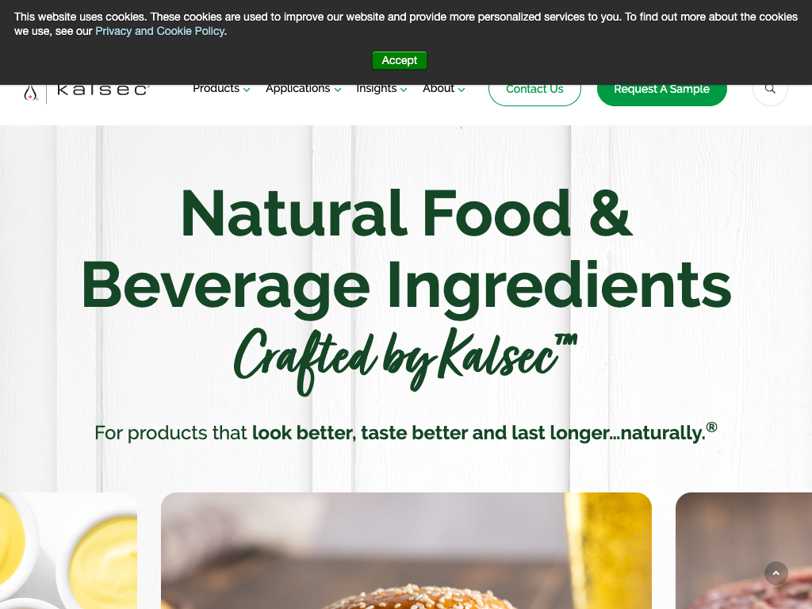Open the Insights menu item

click(x=377, y=89)
